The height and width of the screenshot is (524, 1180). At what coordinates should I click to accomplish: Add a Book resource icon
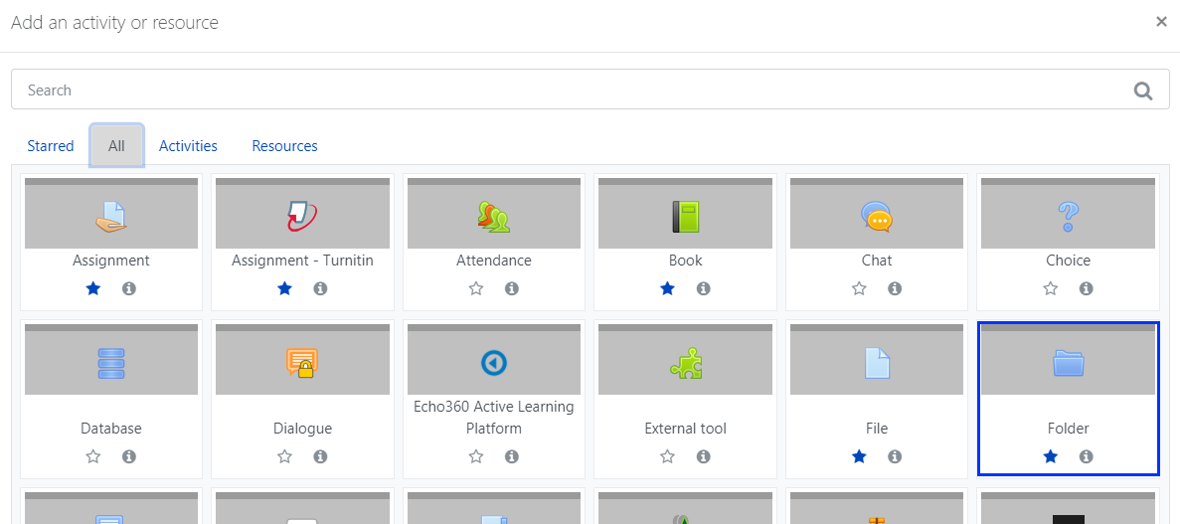point(686,216)
